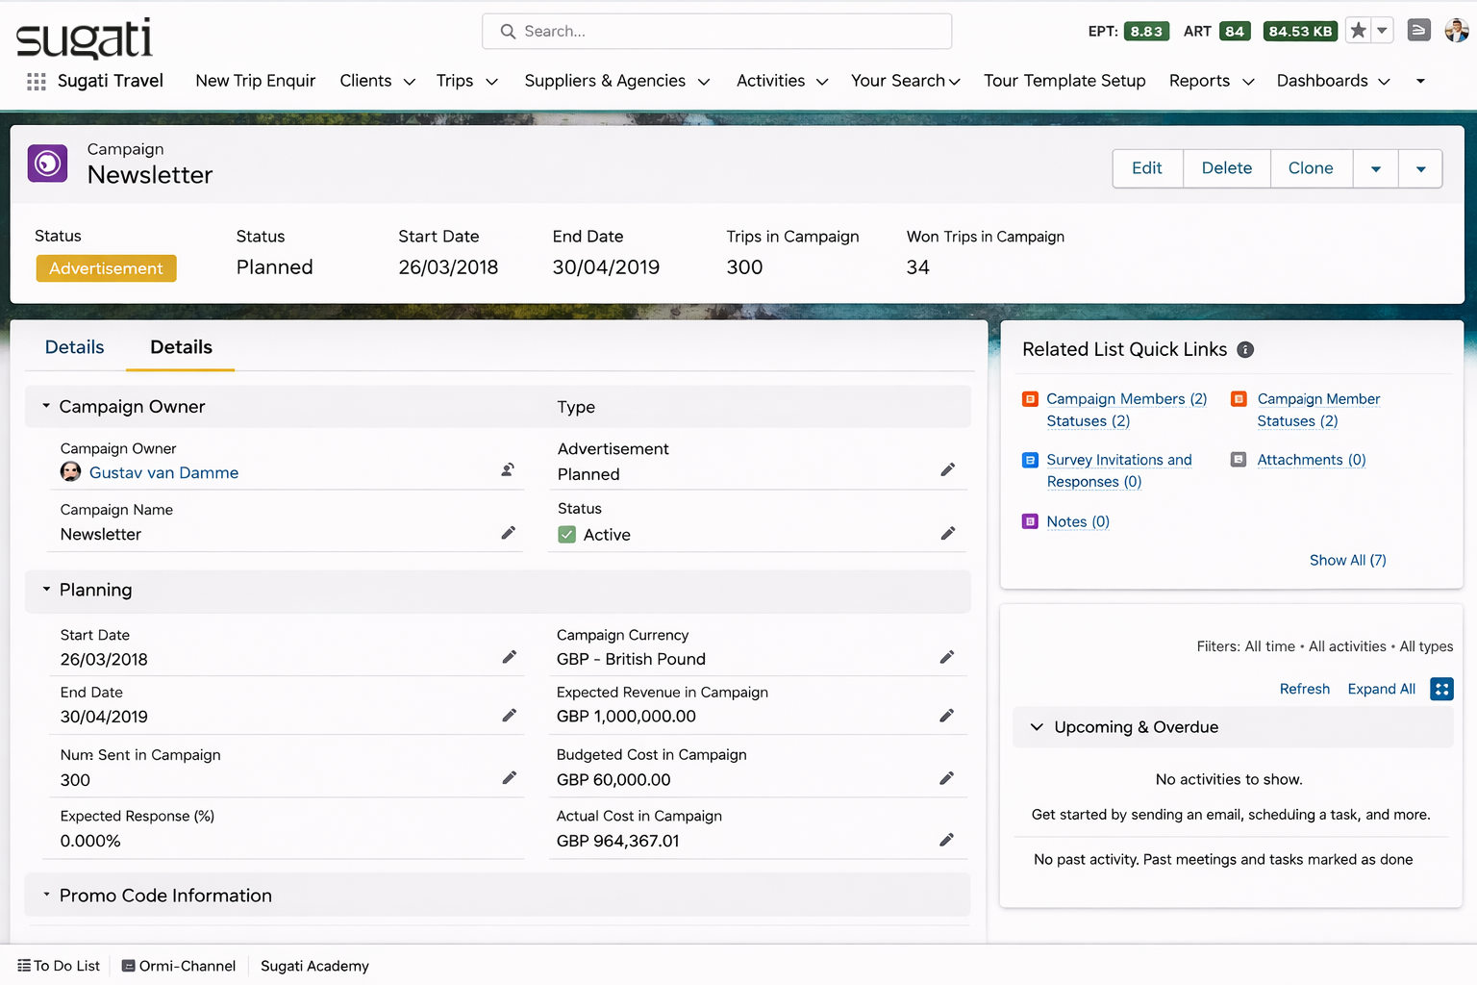The image size is (1477, 985).
Task: Toggle the Active status checkbox
Action: (x=567, y=535)
